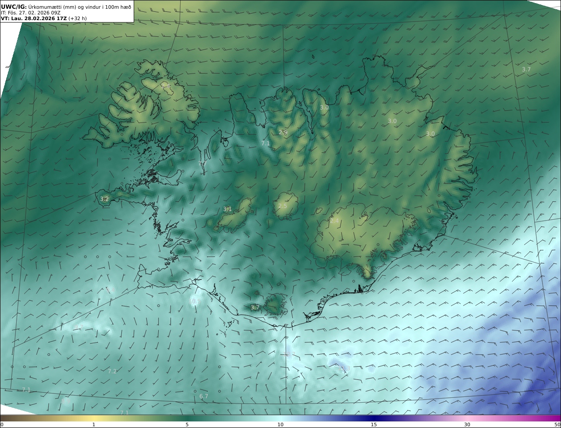Click the 3.7 value over the northeast ocean

click(x=526, y=69)
